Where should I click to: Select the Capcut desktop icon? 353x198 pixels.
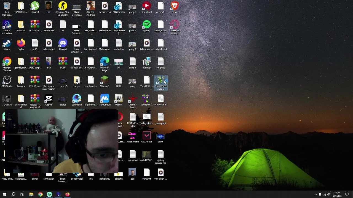(x=49, y=100)
